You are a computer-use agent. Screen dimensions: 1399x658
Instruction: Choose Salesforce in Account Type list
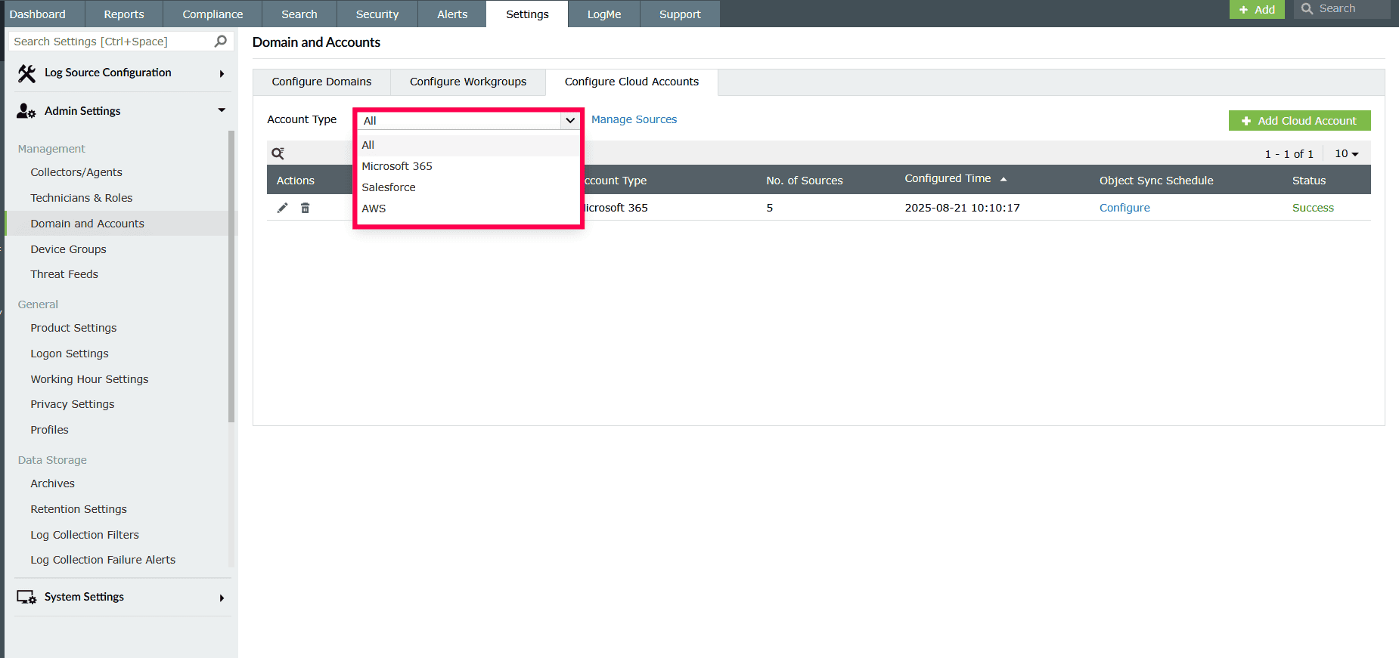click(468, 187)
